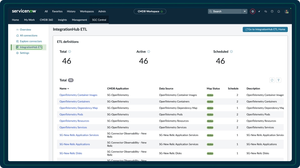Image resolution: width=300 pixels, height=168 pixels.
Task: Open OpenTelemetry Resources link
Action: (74, 121)
